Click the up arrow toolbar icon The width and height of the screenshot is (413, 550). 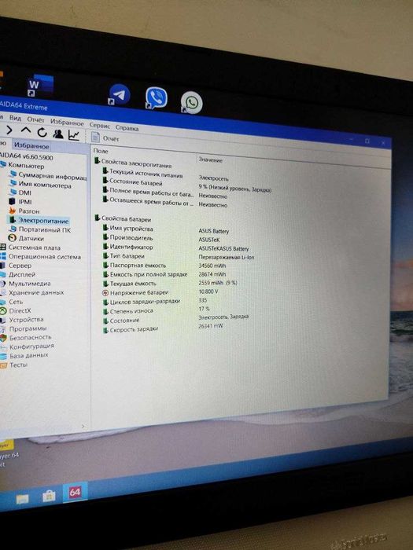(26, 131)
